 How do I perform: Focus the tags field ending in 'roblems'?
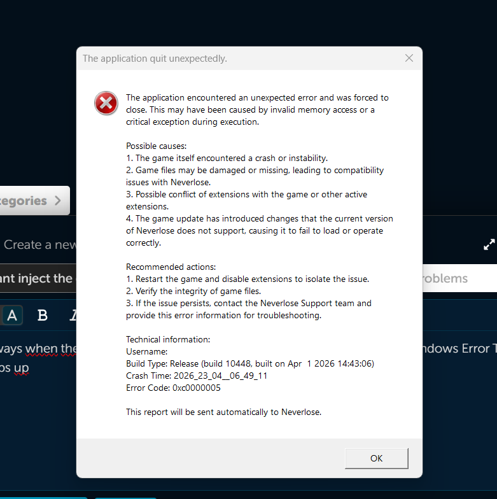[459, 278]
